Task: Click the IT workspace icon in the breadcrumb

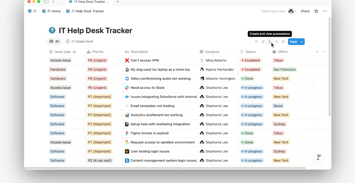Action: click(30, 11)
